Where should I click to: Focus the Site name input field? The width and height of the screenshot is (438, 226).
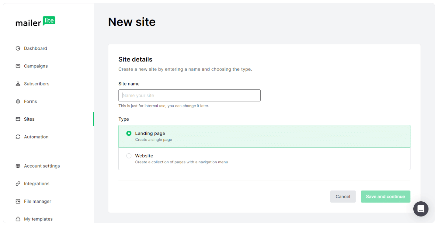coord(189,96)
